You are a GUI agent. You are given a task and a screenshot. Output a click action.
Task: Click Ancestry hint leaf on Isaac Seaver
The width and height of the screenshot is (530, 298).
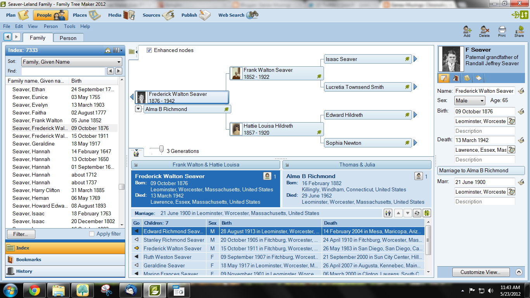click(407, 59)
